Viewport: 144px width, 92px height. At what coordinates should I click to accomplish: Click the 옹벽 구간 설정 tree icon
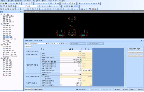click(x=4, y=26)
